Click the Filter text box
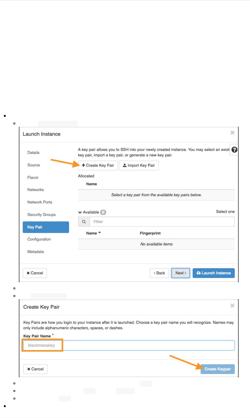 (x=162, y=222)
